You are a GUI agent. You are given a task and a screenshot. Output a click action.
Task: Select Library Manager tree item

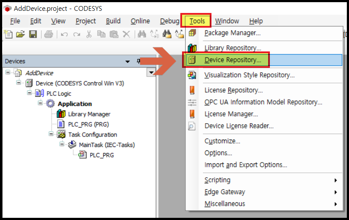click(x=89, y=114)
